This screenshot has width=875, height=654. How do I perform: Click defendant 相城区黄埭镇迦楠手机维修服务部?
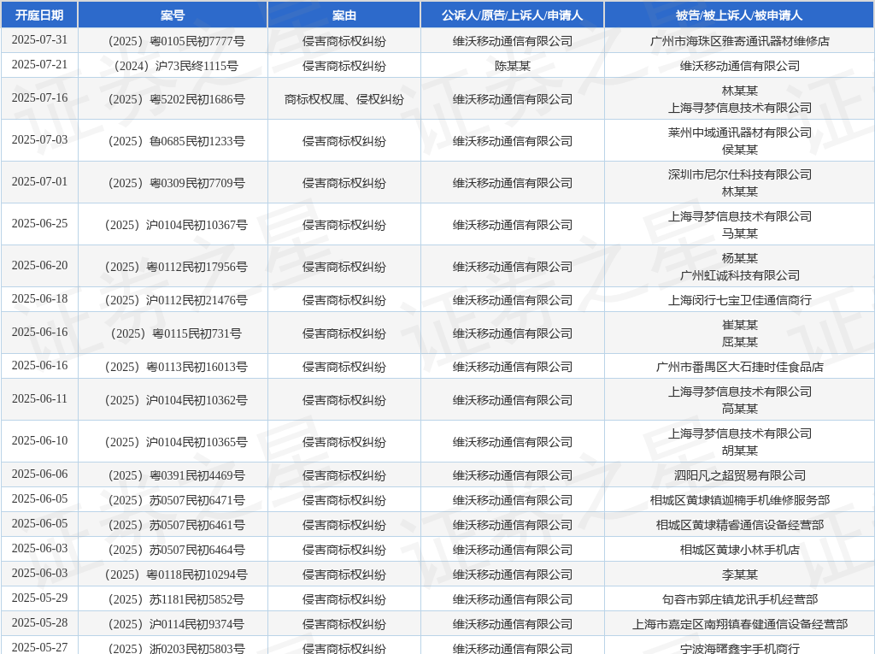click(x=739, y=500)
